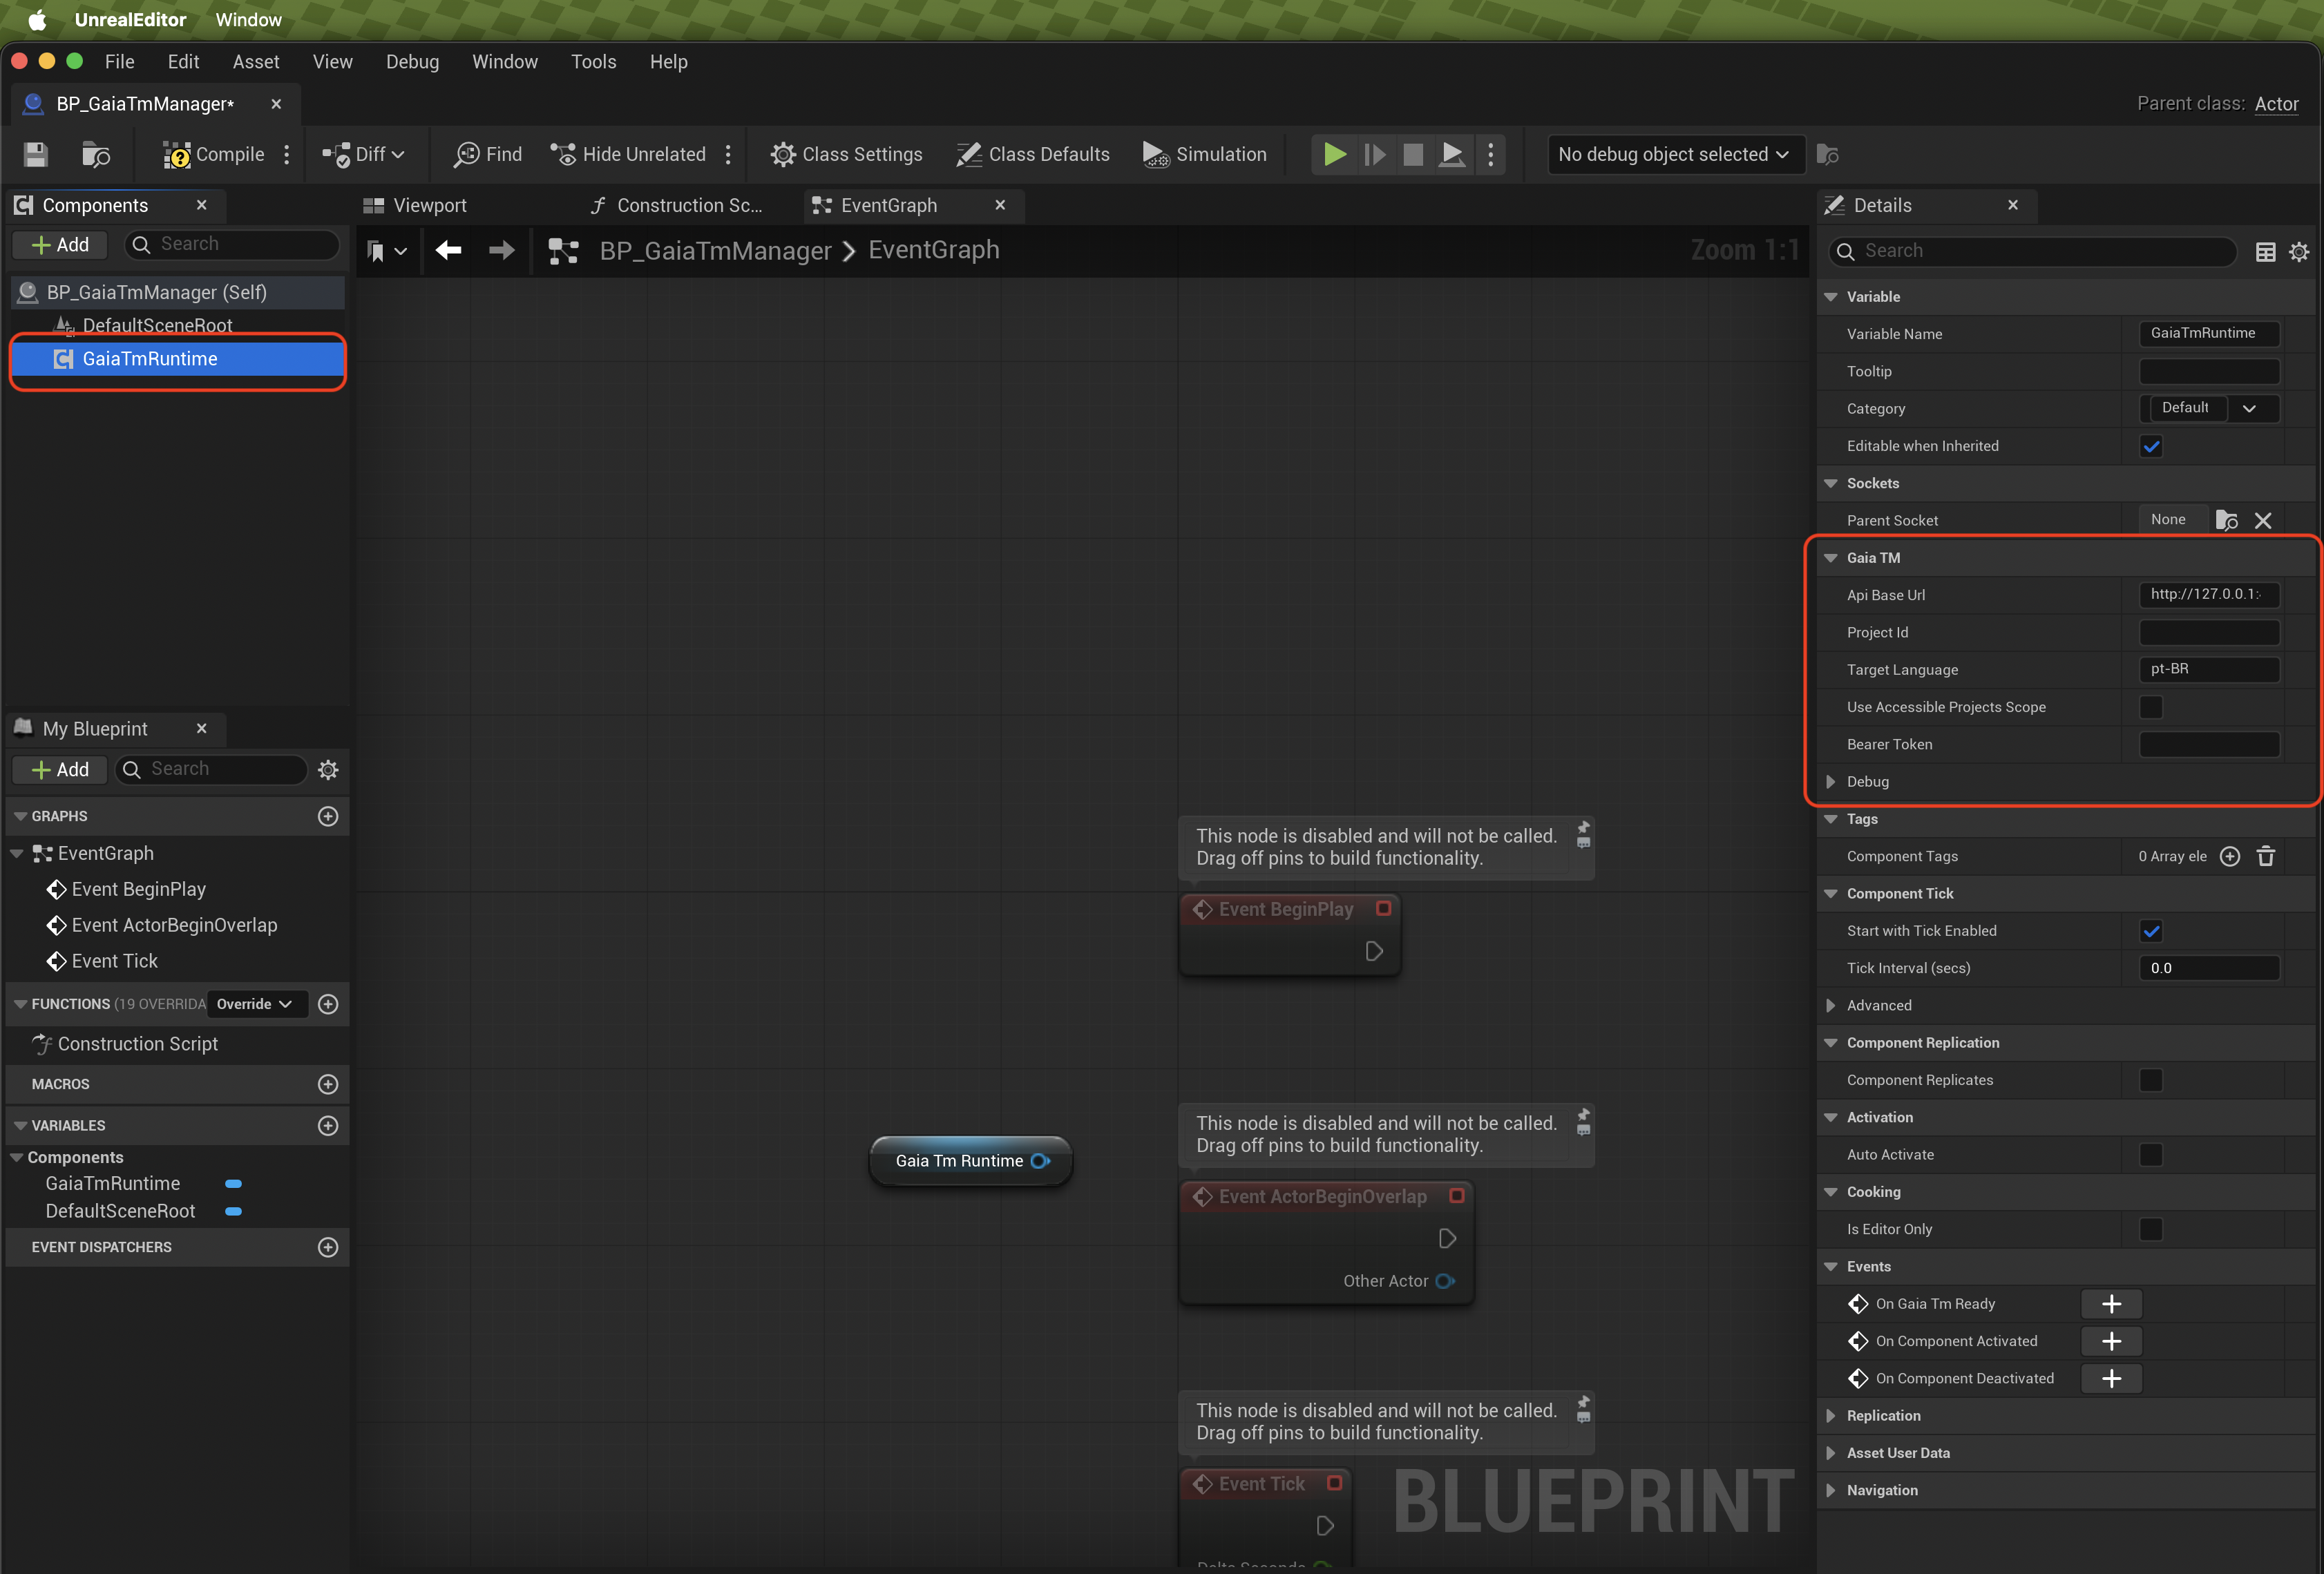Add a new function with the plus icon
The image size is (2324, 1574).
pos(328,1004)
